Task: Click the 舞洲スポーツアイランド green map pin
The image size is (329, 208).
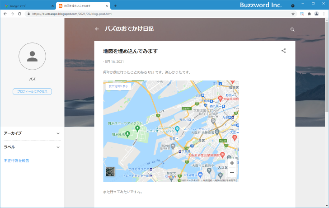Action: 137,128
